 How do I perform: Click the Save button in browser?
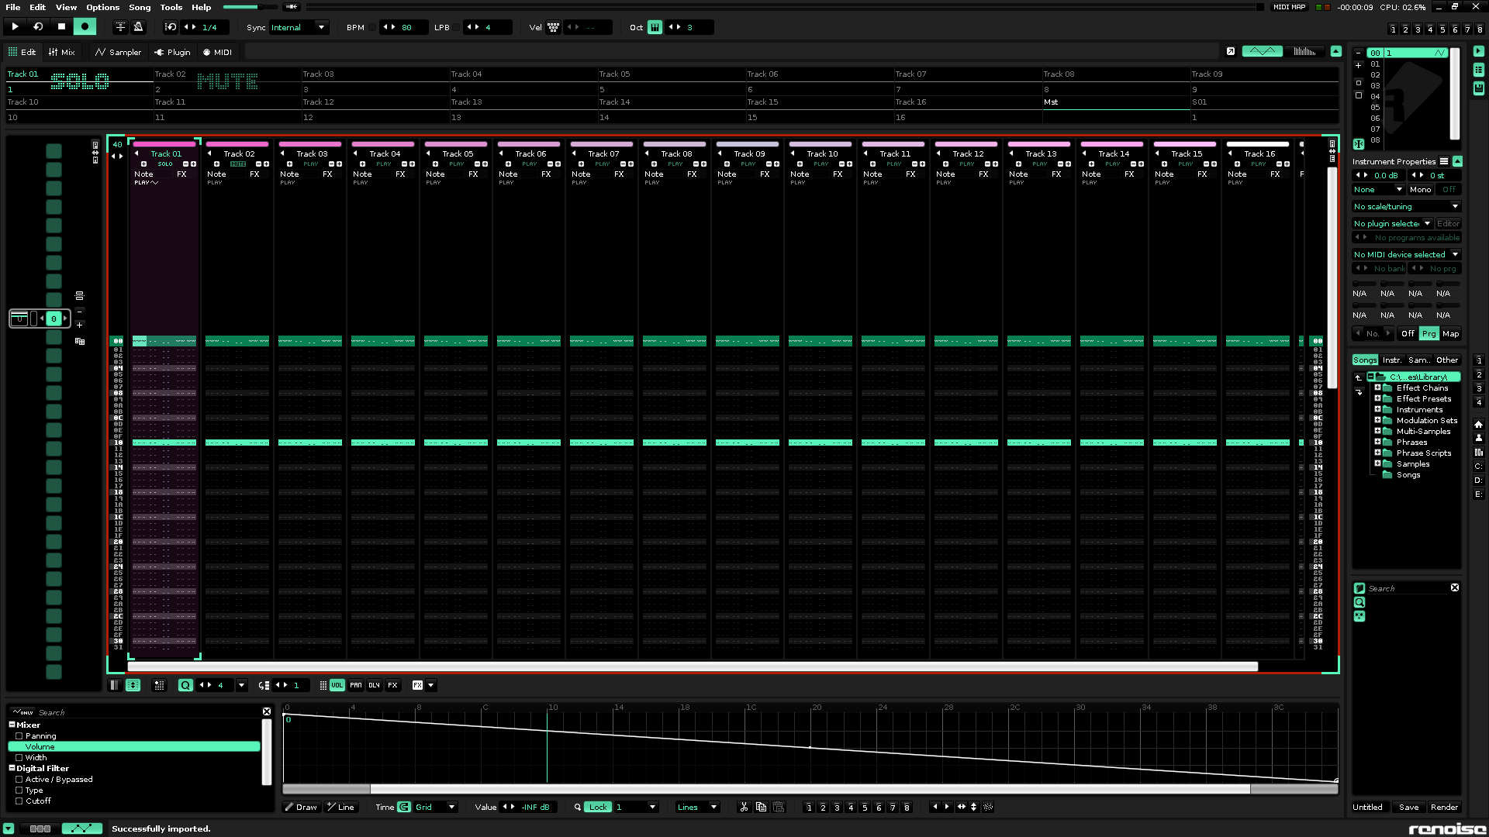click(1408, 807)
